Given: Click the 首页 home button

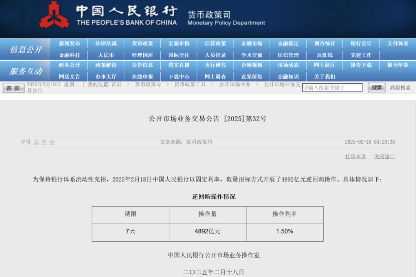Looking at the screenshot, I should click(13, 88).
